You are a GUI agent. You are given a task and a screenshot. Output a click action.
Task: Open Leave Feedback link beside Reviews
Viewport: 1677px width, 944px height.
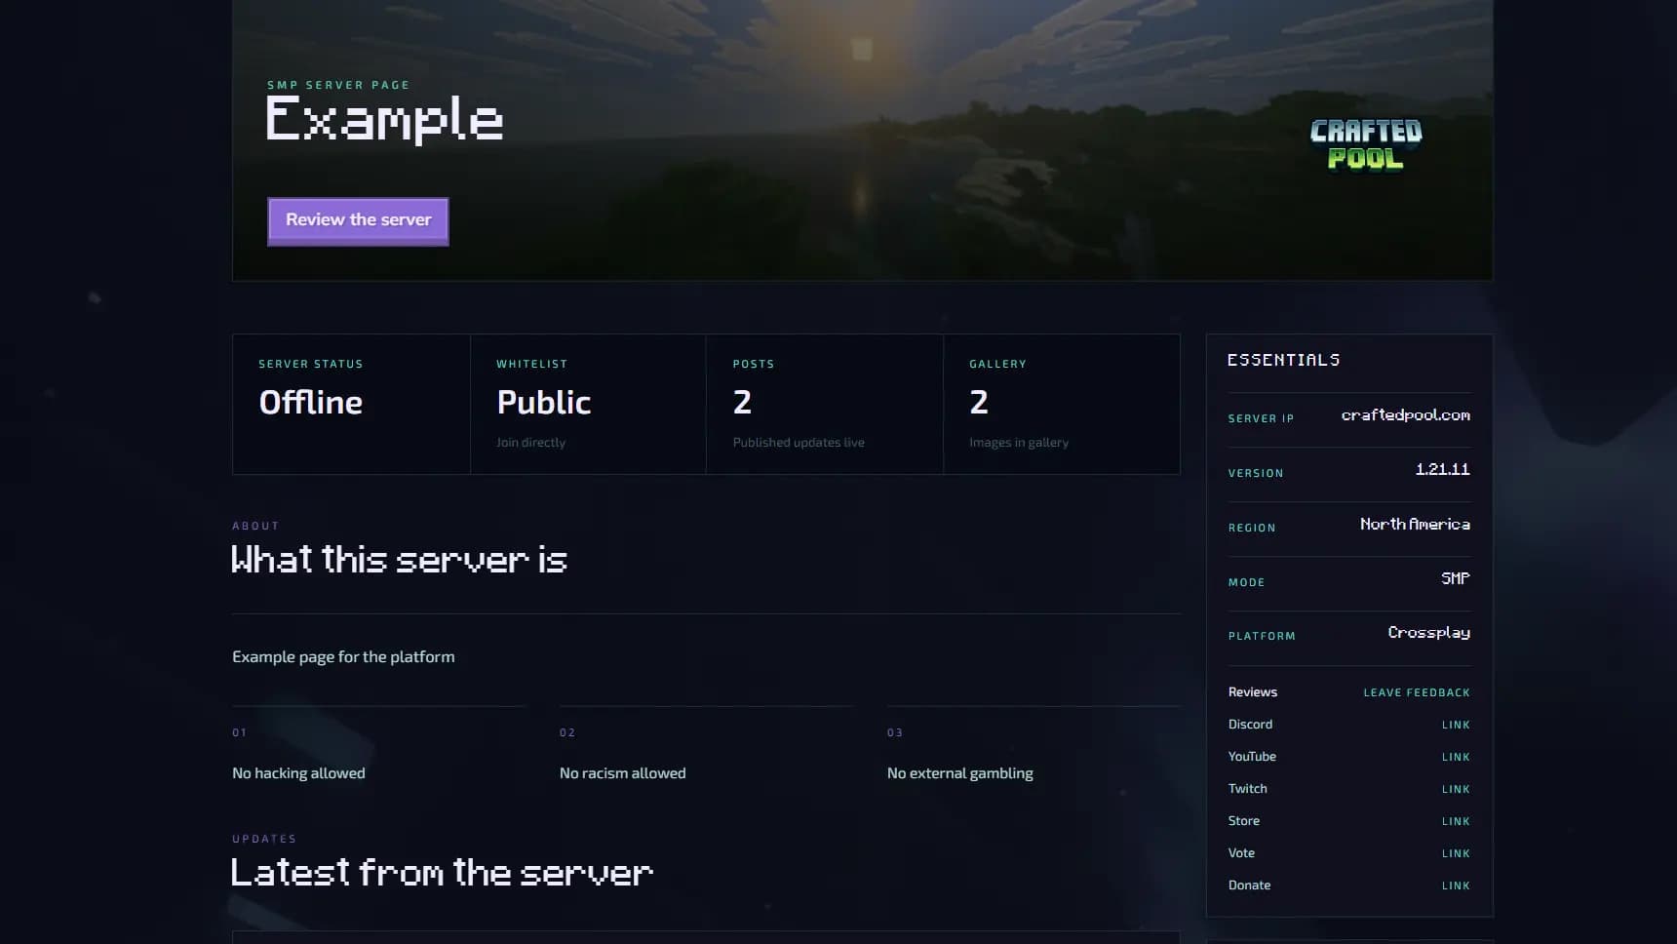1416,692
